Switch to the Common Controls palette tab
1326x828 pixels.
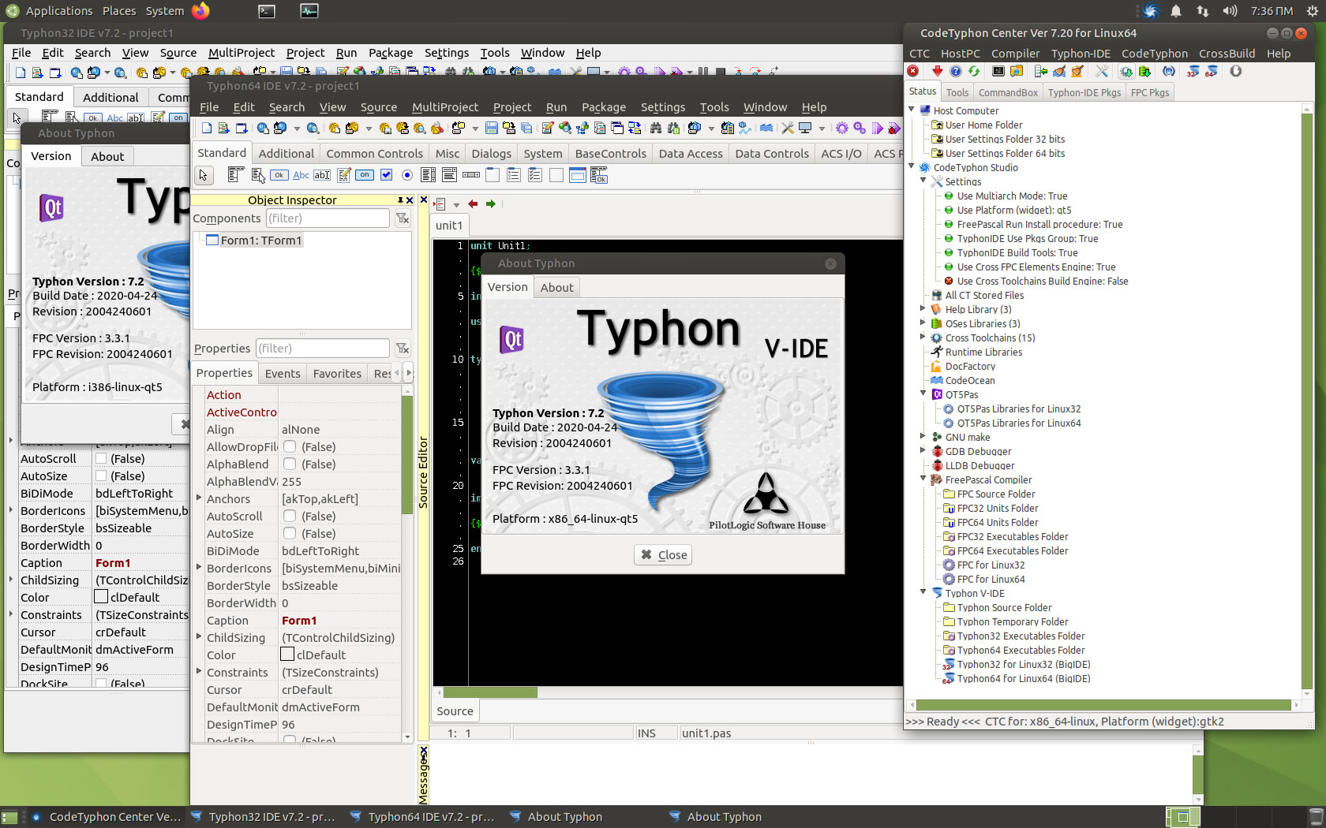pos(374,154)
